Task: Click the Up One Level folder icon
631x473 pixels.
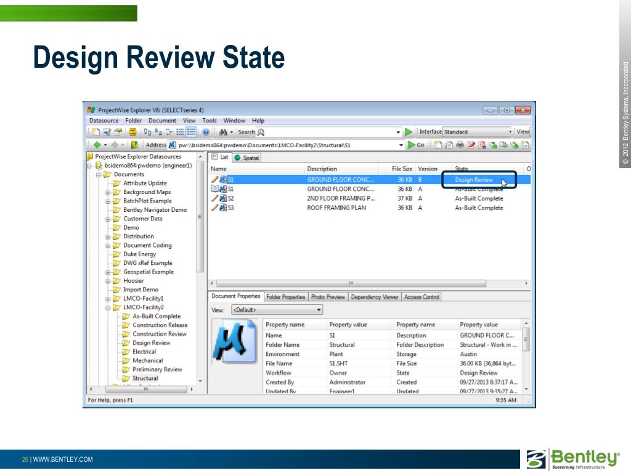Action: pyautogui.click(x=134, y=145)
